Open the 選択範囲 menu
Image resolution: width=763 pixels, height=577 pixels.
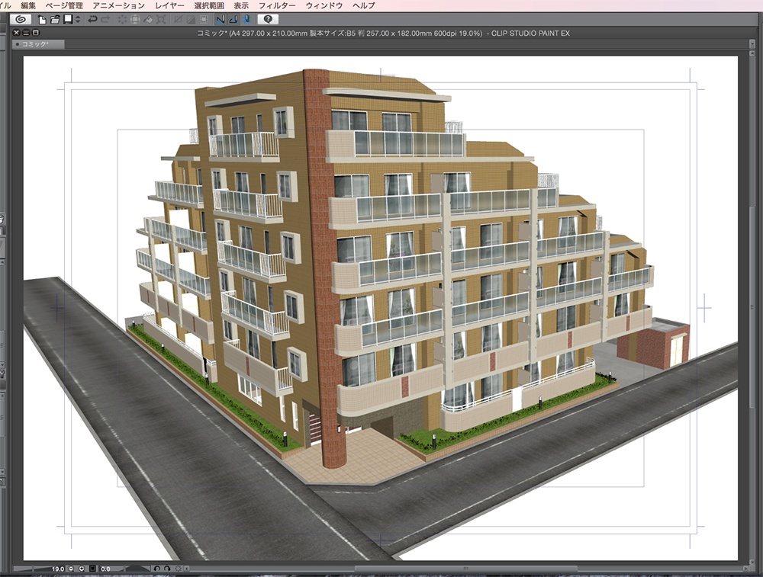coord(209,5)
